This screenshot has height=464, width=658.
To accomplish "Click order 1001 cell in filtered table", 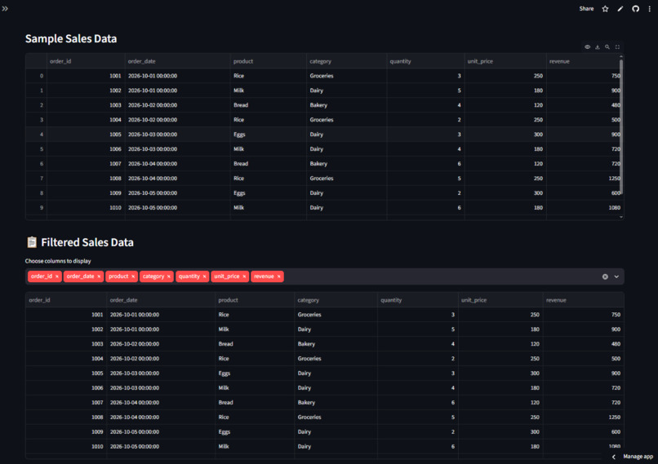I will point(66,315).
